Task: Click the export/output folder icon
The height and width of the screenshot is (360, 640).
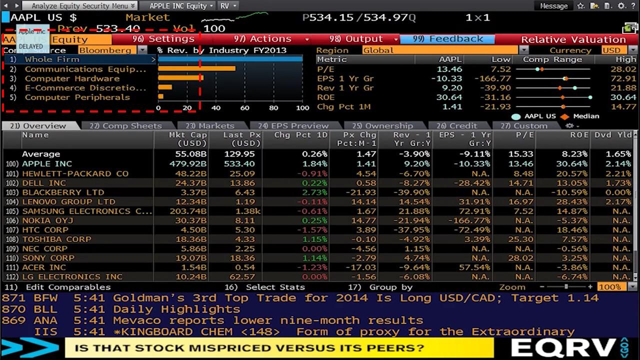Action: [594, 5]
